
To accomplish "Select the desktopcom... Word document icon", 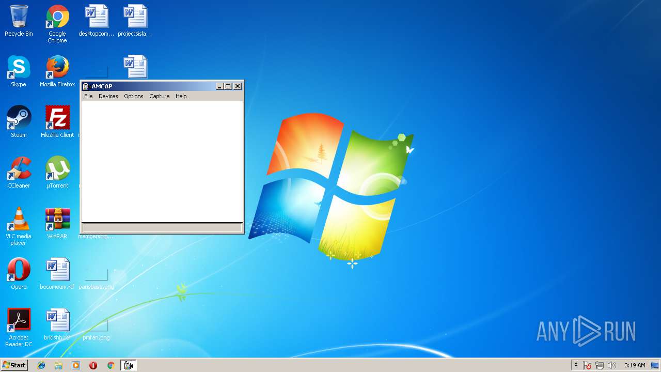I will [97, 21].
